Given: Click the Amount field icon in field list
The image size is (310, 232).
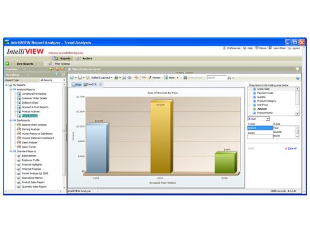Looking at the screenshot, I should pos(254,109).
